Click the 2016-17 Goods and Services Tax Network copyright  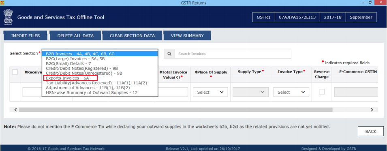click(66, 149)
